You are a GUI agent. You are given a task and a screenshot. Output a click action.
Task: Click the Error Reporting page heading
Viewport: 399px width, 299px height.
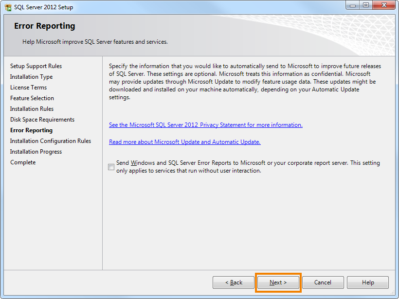coord(45,26)
